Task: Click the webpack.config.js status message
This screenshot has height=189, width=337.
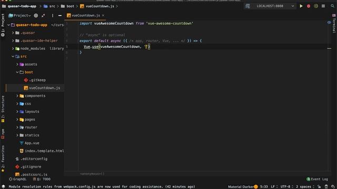Action: (x=102, y=187)
